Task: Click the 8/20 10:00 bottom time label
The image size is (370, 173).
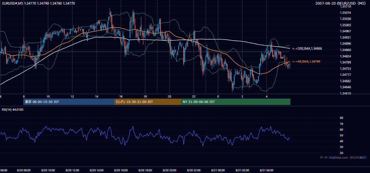Action: click(48, 170)
